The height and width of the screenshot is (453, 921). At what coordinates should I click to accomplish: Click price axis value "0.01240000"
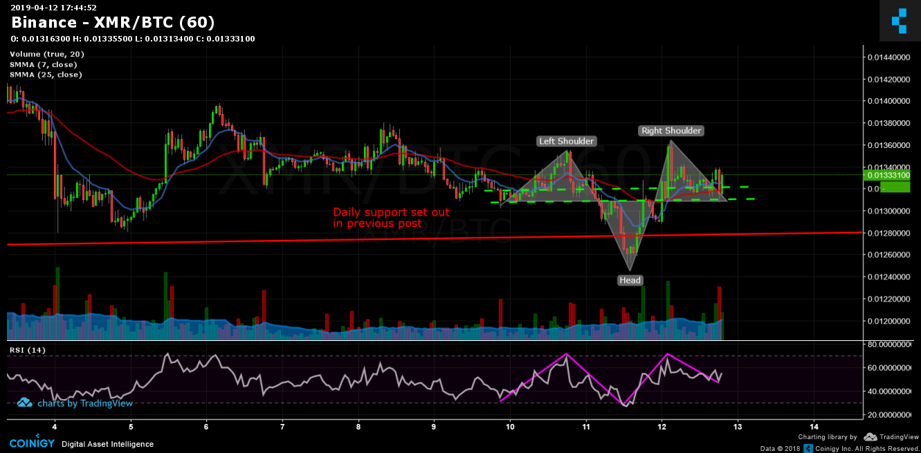pos(890,277)
